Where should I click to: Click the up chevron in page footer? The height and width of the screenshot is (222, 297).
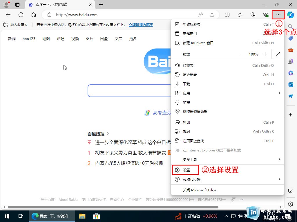pos(242,199)
